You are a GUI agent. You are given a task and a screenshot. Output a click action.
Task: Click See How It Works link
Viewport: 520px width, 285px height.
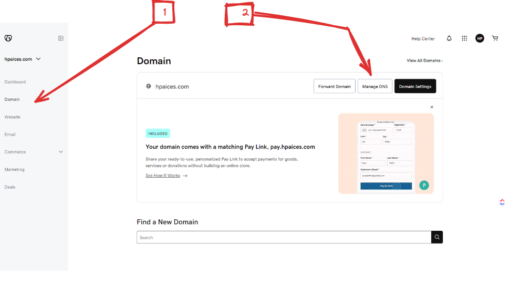pos(163,176)
